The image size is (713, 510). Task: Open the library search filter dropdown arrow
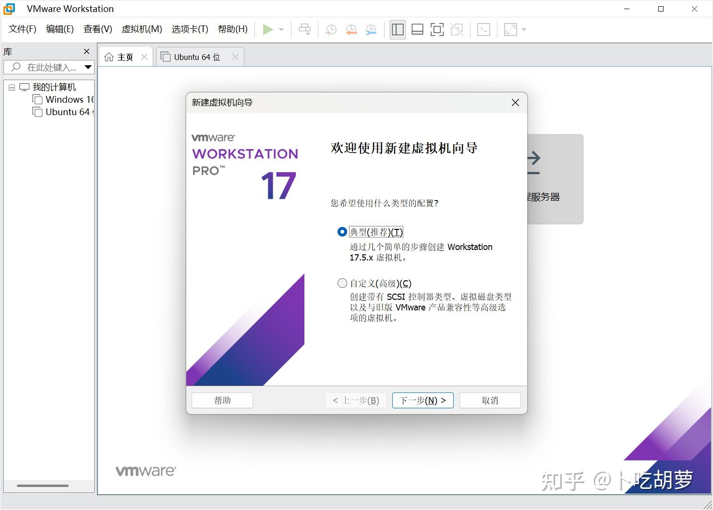tap(88, 67)
